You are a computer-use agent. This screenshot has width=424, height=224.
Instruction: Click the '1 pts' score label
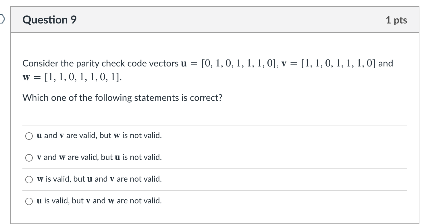pos(396,20)
